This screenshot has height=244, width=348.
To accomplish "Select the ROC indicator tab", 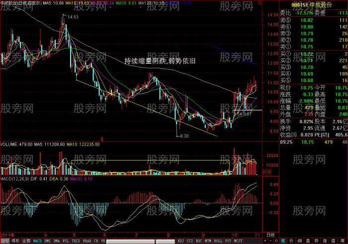I will tap(199, 241).
